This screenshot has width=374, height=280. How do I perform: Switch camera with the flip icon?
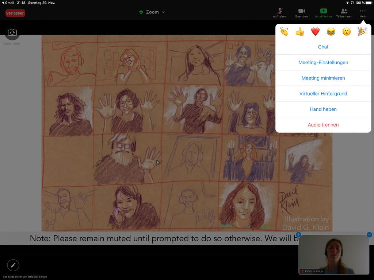coord(12,33)
